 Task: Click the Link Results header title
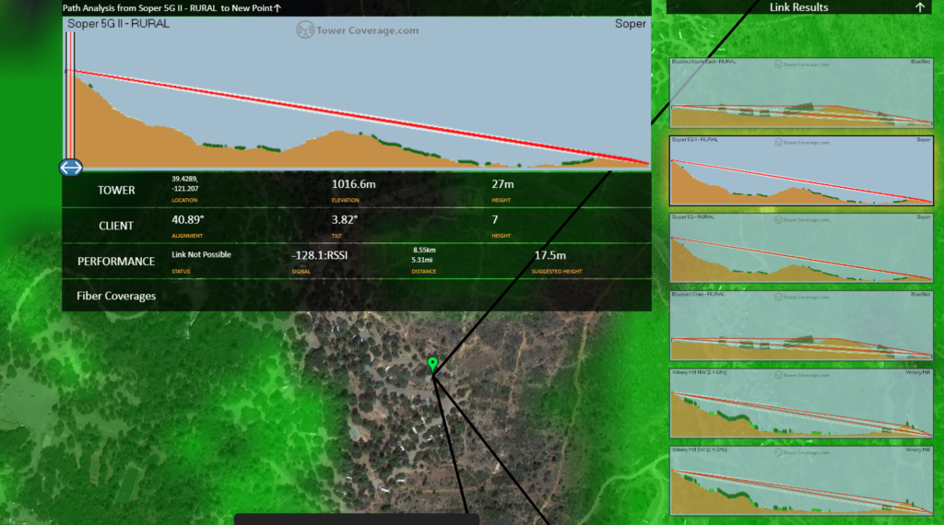click(x=798, y=7)
